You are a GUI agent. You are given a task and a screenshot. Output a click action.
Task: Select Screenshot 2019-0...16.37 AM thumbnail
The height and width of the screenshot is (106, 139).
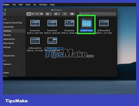35,23
